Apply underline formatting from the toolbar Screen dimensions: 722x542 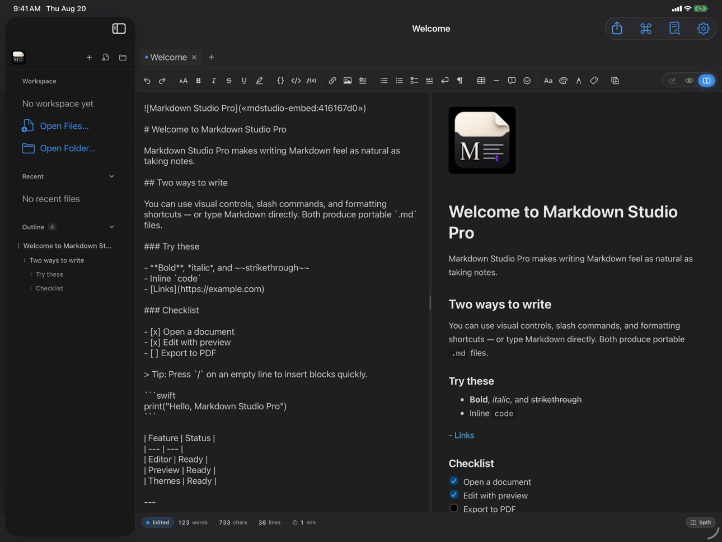pos(244,81)
